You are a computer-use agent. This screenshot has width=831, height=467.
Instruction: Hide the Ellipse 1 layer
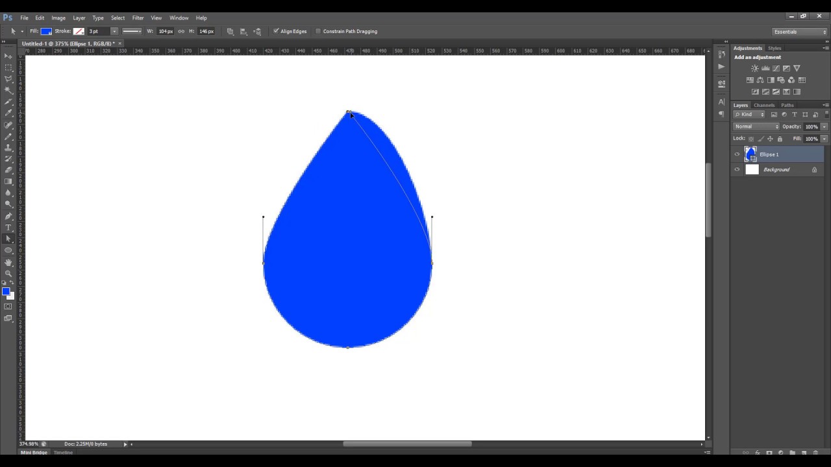point(737,154)
